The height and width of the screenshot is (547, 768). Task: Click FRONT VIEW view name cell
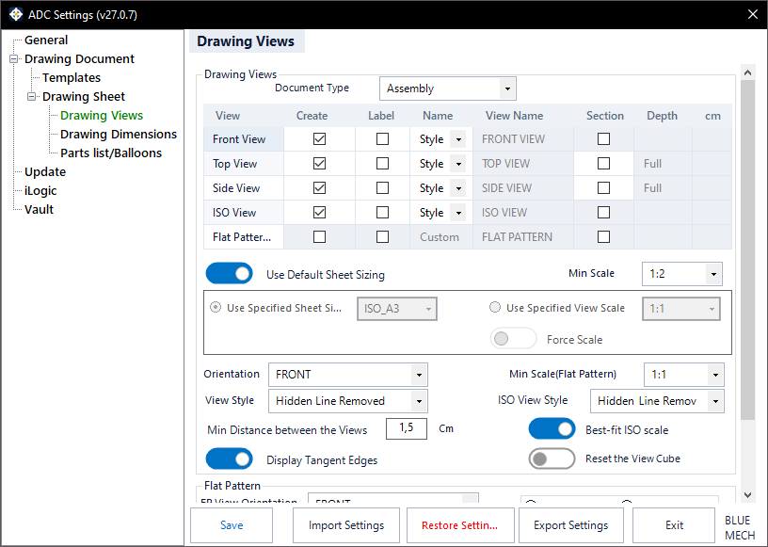click(523, 139)
